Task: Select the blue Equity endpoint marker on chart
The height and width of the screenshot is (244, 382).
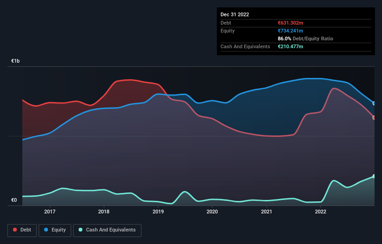Action: [374, 103]
